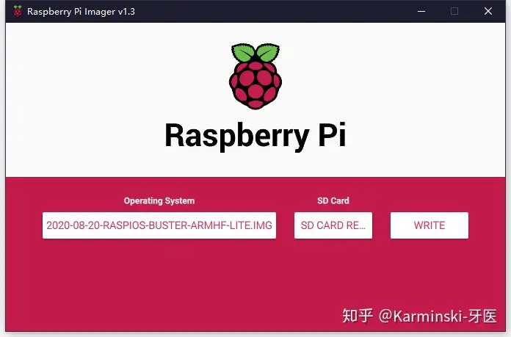Click the "Raspberry Pi" heading text
Viewport: 511px width, 337px height.
click(255, 136)
